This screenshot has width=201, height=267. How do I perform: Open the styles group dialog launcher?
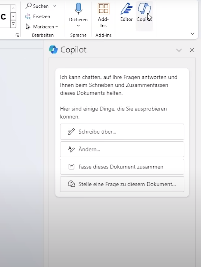pyautogui.click(x=17, y=35)
